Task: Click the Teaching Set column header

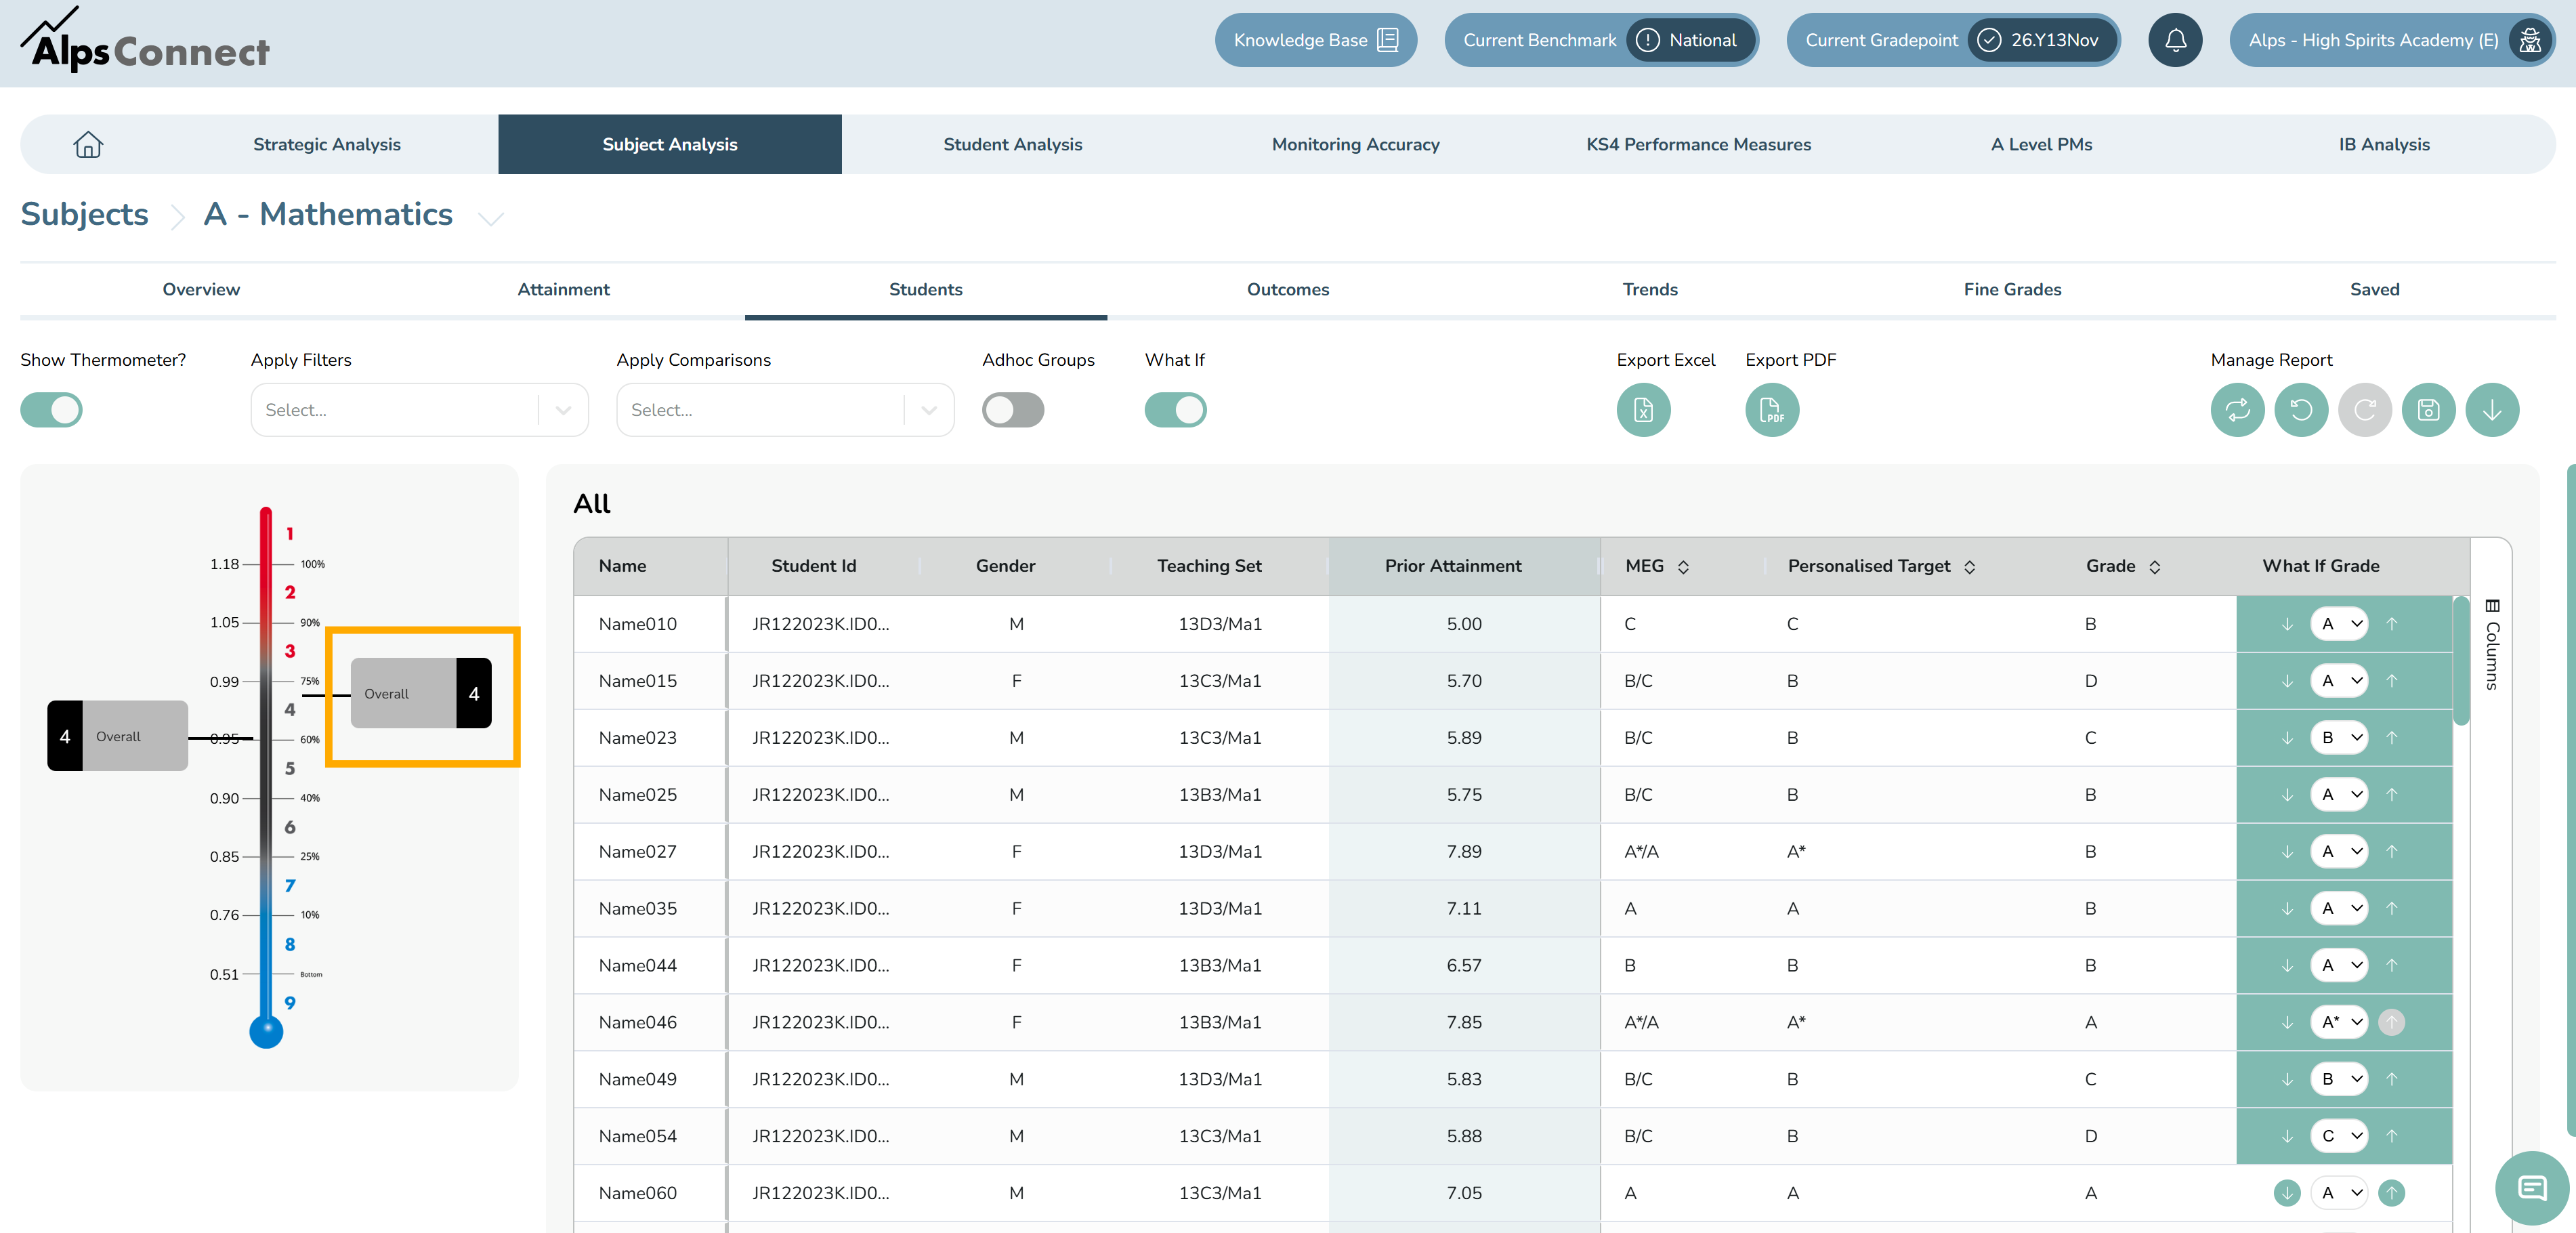Action: point(1209,567)
